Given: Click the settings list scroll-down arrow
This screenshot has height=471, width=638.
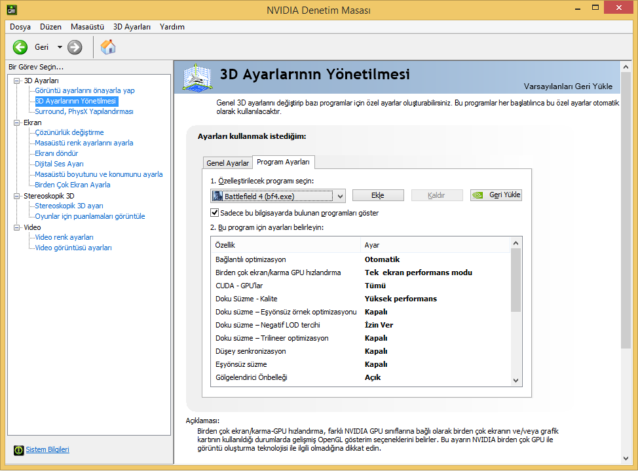Looking at the screenshot, I should (x=516, y=380).
